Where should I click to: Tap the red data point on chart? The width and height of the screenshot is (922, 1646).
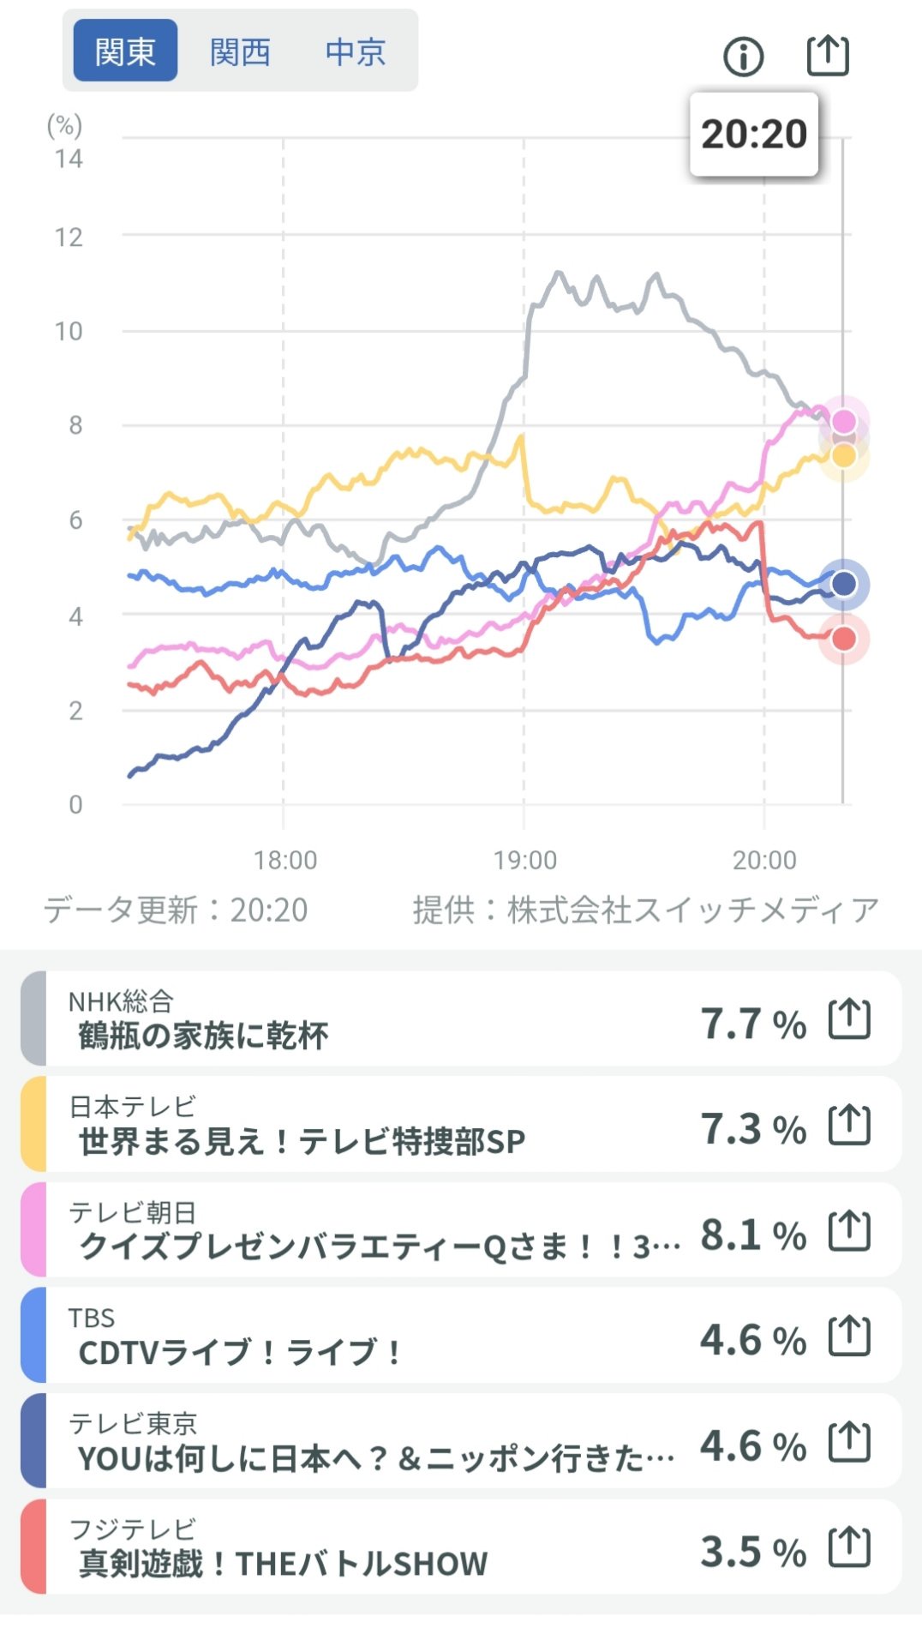[x=844, y=639]
